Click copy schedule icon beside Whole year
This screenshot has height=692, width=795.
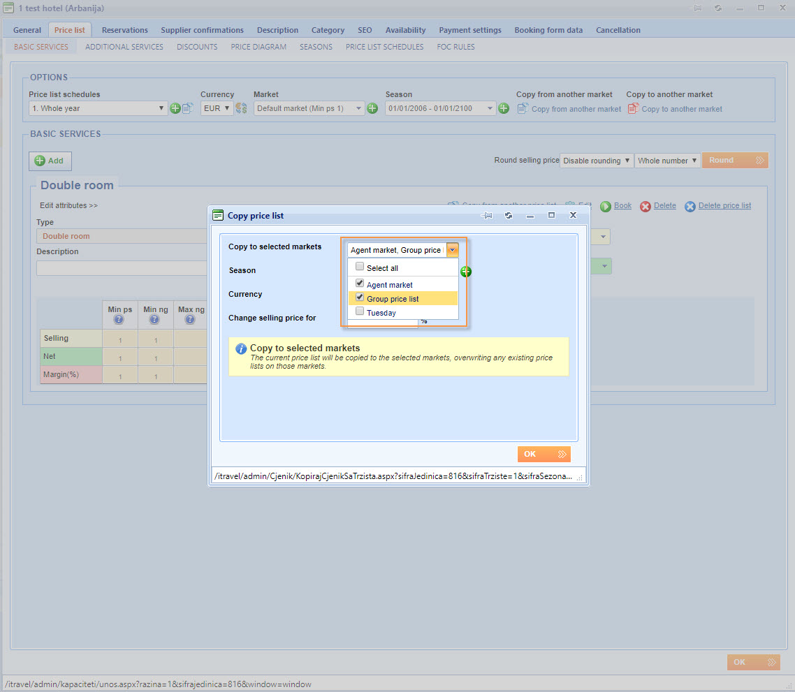[x=188, y=108]
